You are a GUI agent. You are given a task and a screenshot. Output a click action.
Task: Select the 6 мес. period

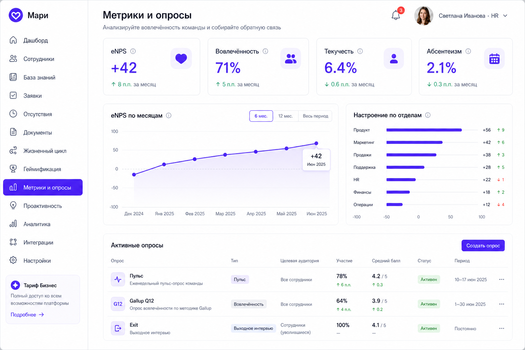[x=261, y=116]
